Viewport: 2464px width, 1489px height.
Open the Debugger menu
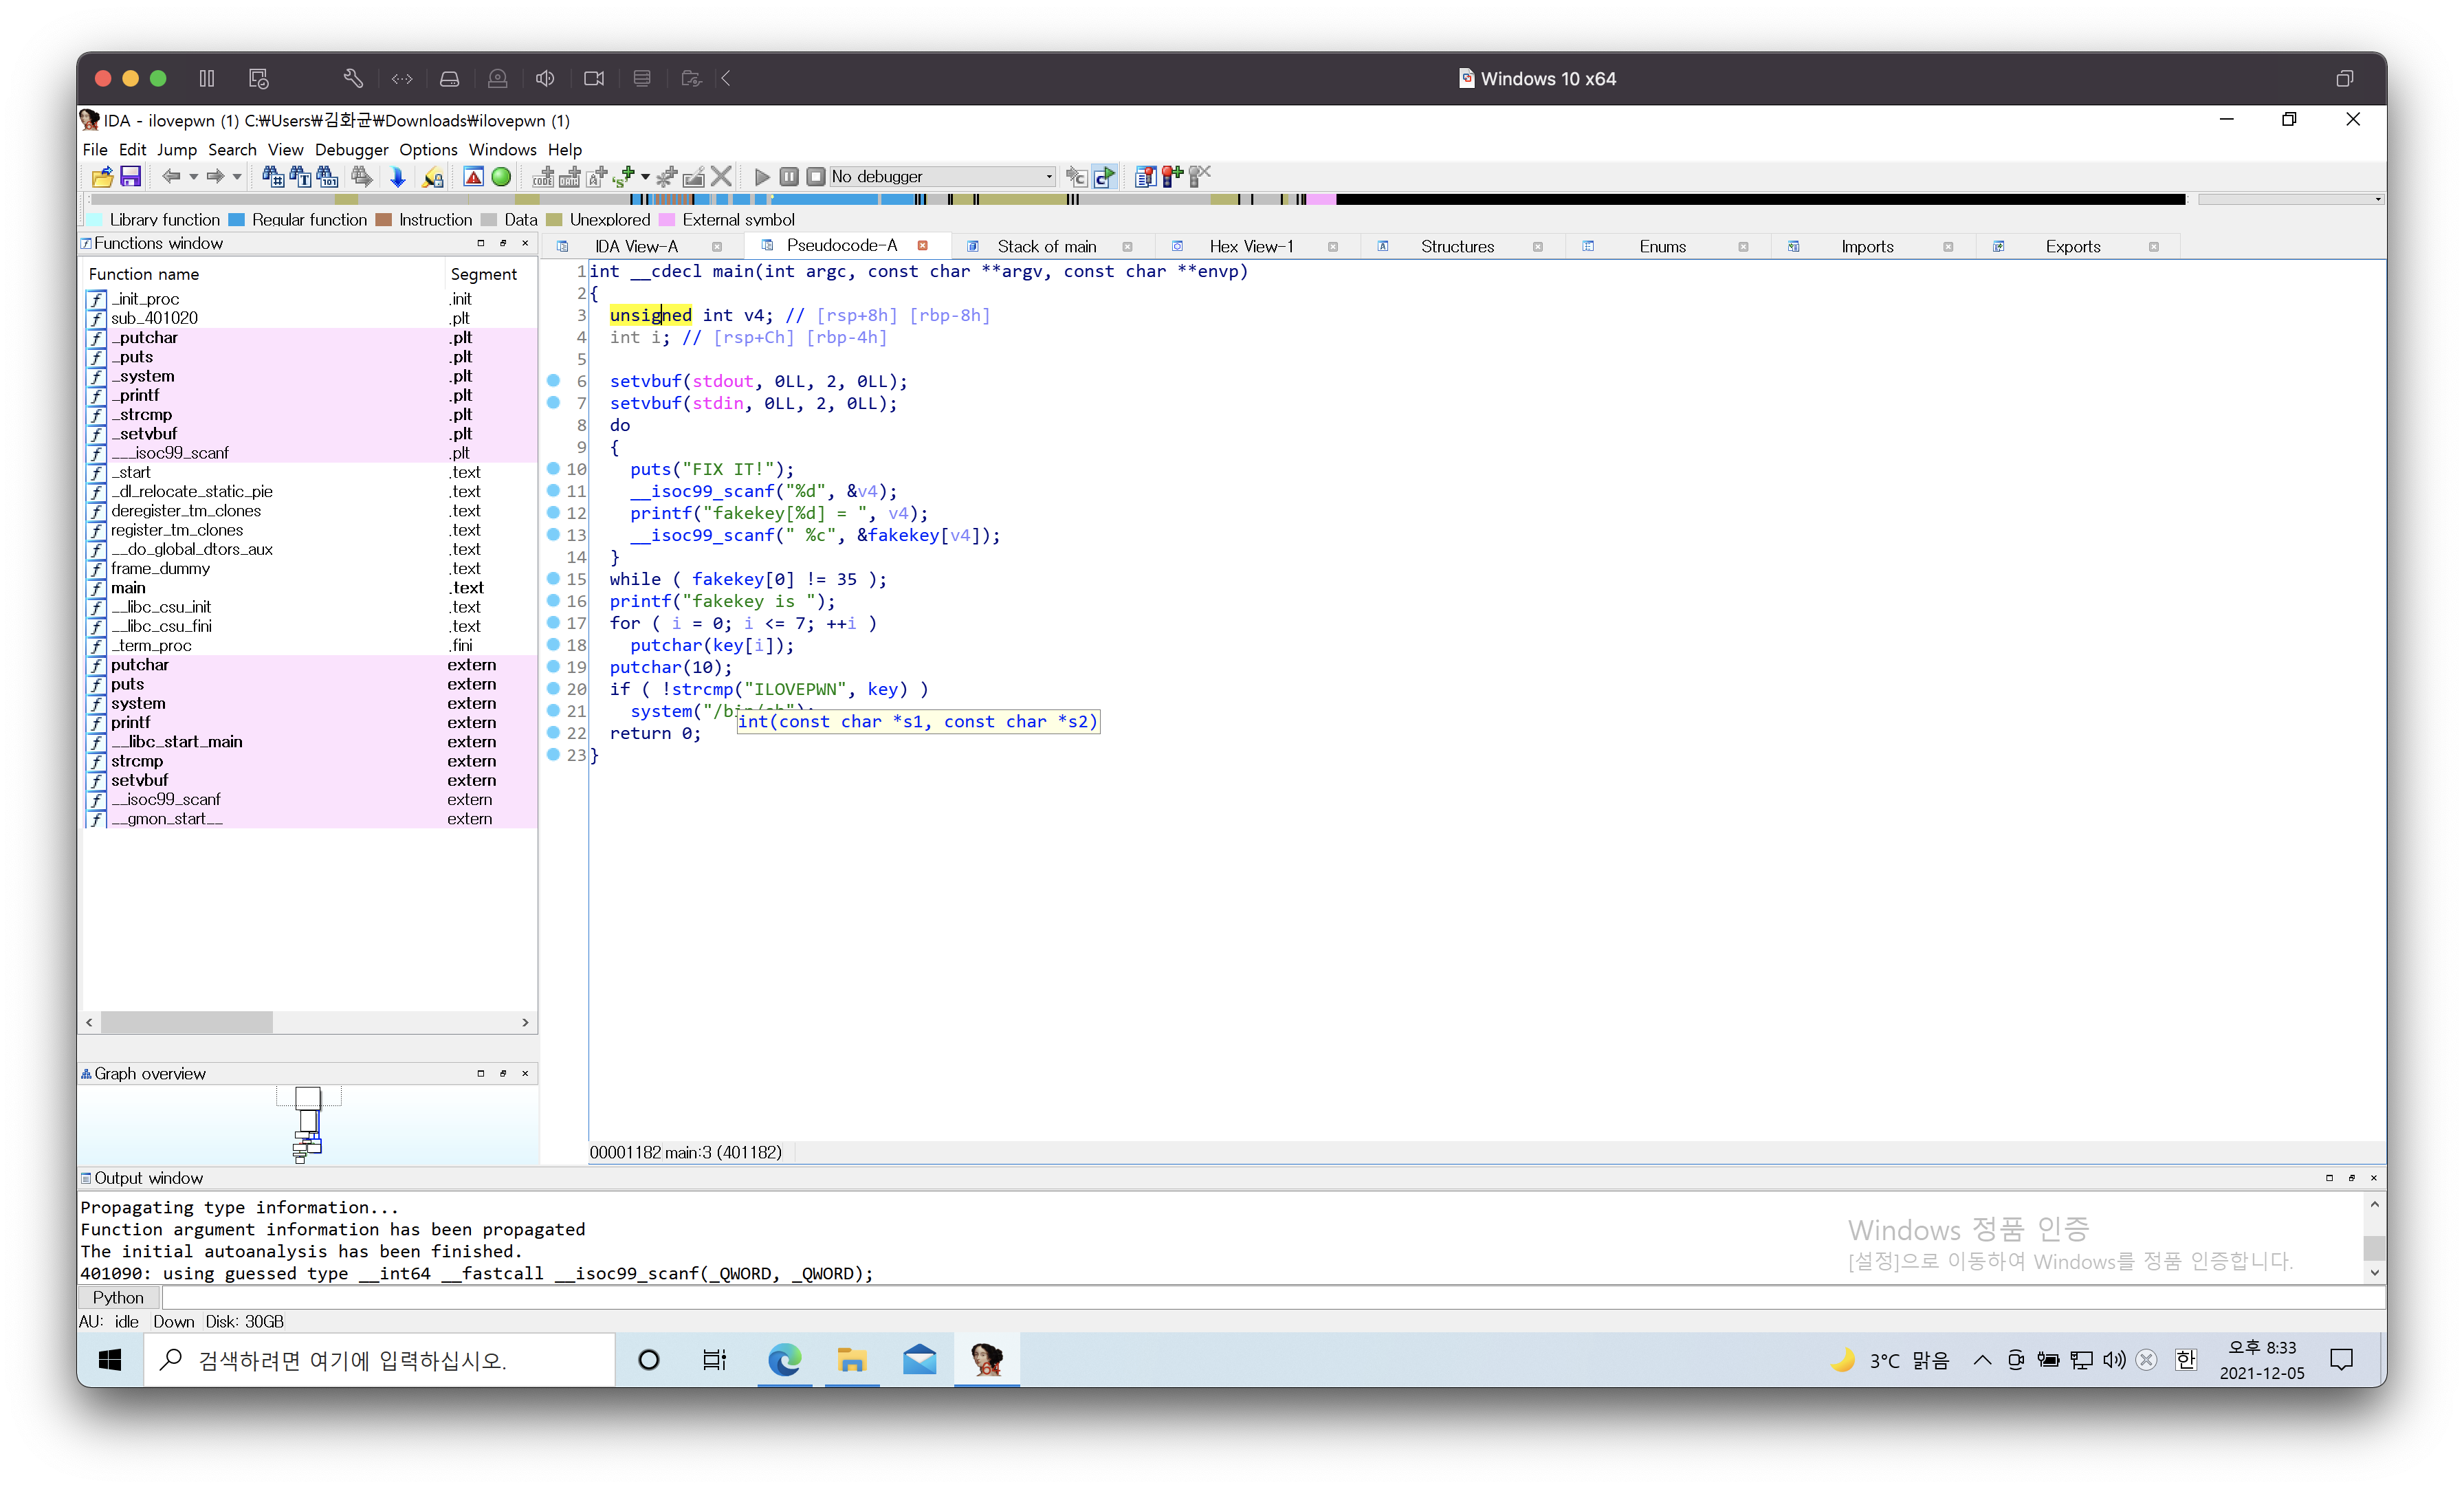351,150
